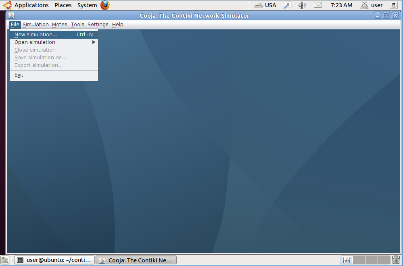Open the user account menu

point(372,5)
